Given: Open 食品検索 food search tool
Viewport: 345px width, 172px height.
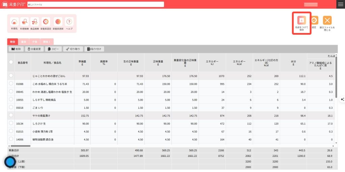Looking at the screenshot, I should pos(35,22).
